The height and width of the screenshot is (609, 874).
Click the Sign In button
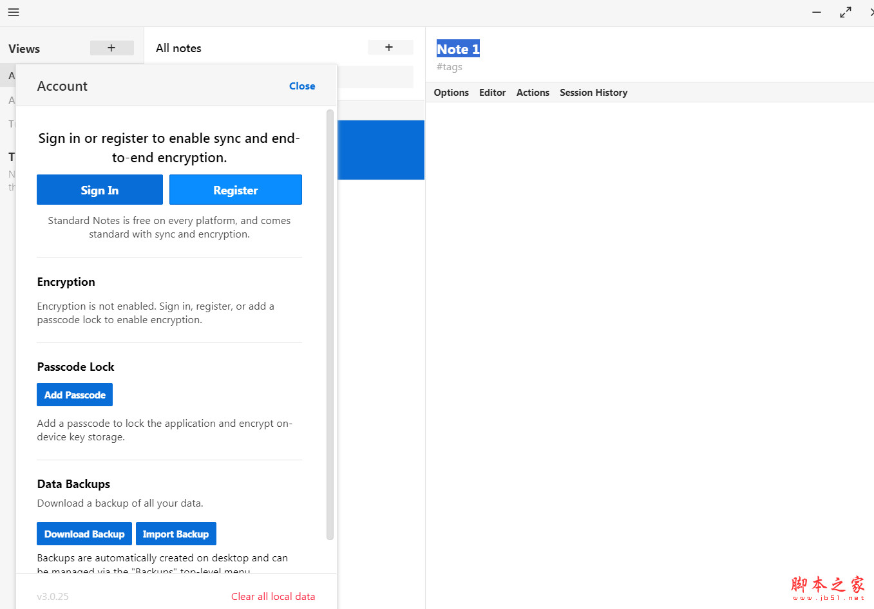click(100, 190)
